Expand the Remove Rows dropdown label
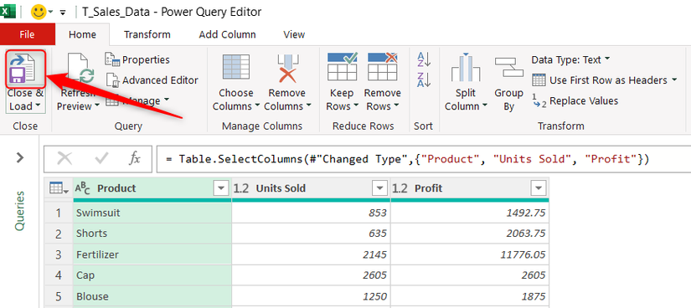Viewport: 691px width, 308px height. [x=383, y=100]
